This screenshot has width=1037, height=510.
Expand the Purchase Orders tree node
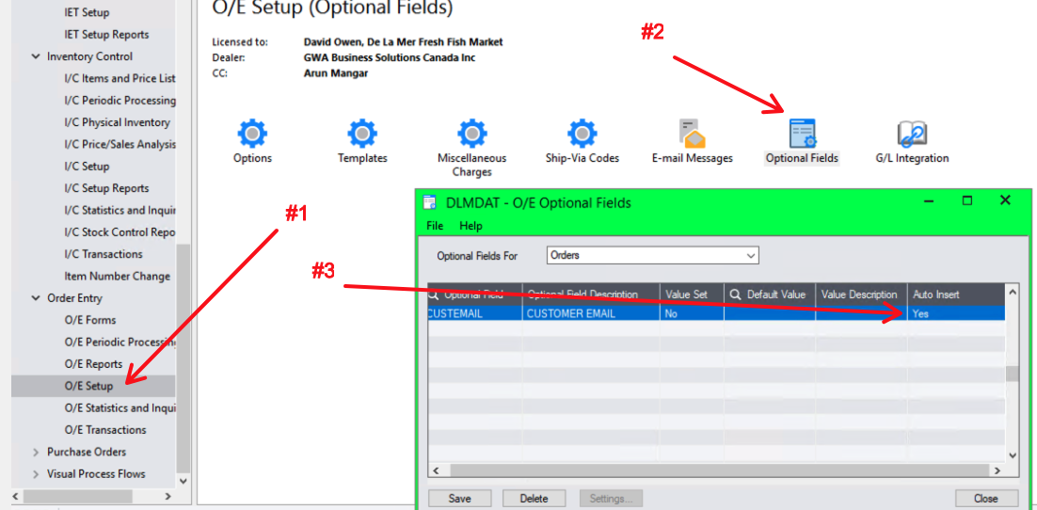point(36,452)
